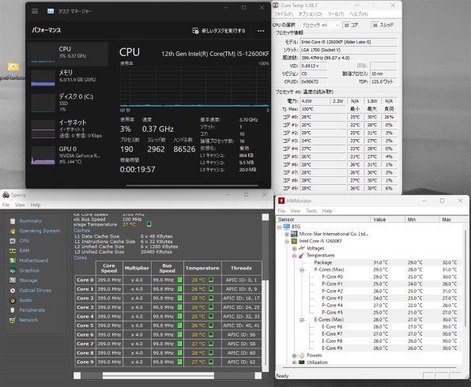
Task: Click the Cores heading link in Speccy
Action: [x=80, y=257]
